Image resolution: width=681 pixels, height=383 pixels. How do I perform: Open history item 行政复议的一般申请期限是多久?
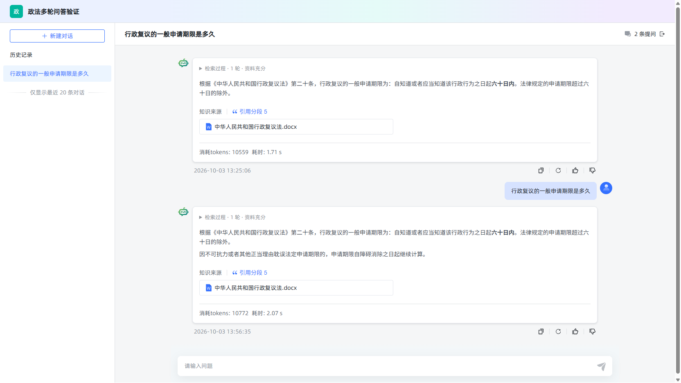click(57, 74)
